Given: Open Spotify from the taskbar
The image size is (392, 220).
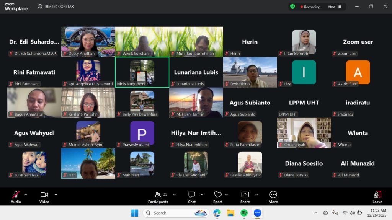Looking at the screenshot, I should pyautogui.click(x=244, y=213).
